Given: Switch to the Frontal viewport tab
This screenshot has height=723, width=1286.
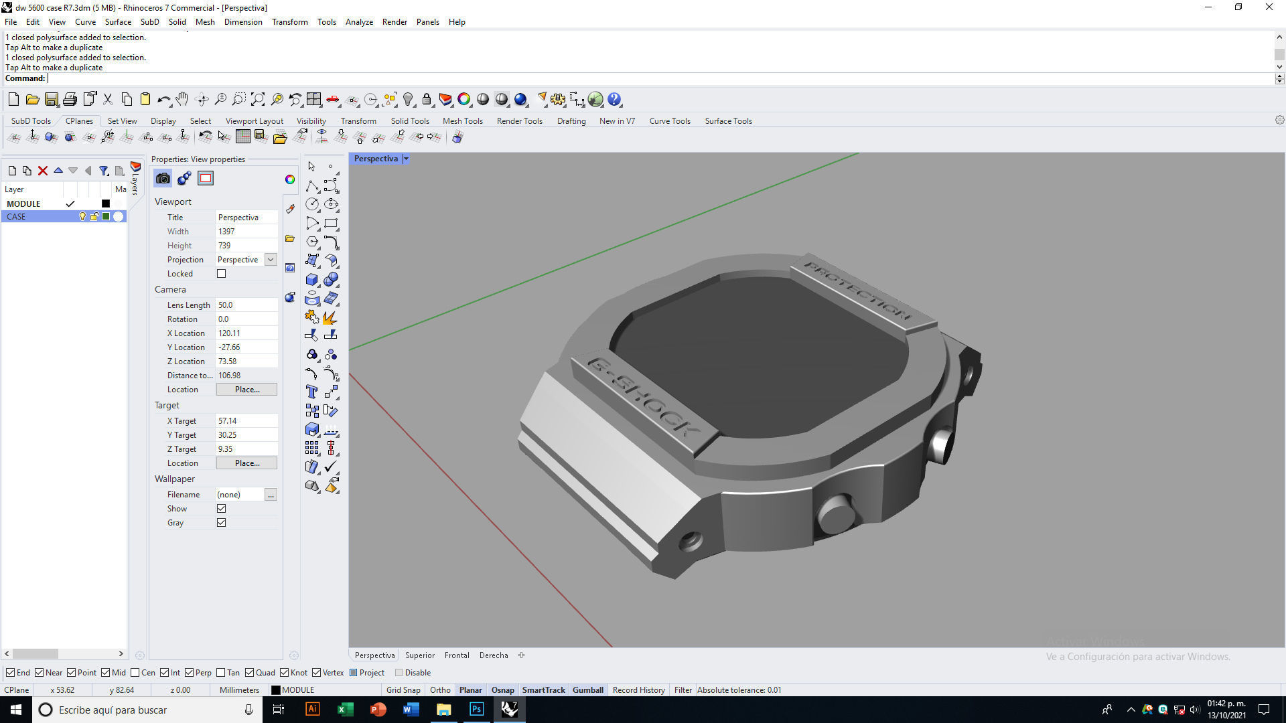Looking at the screenshot, I should (x=457, y=655).
